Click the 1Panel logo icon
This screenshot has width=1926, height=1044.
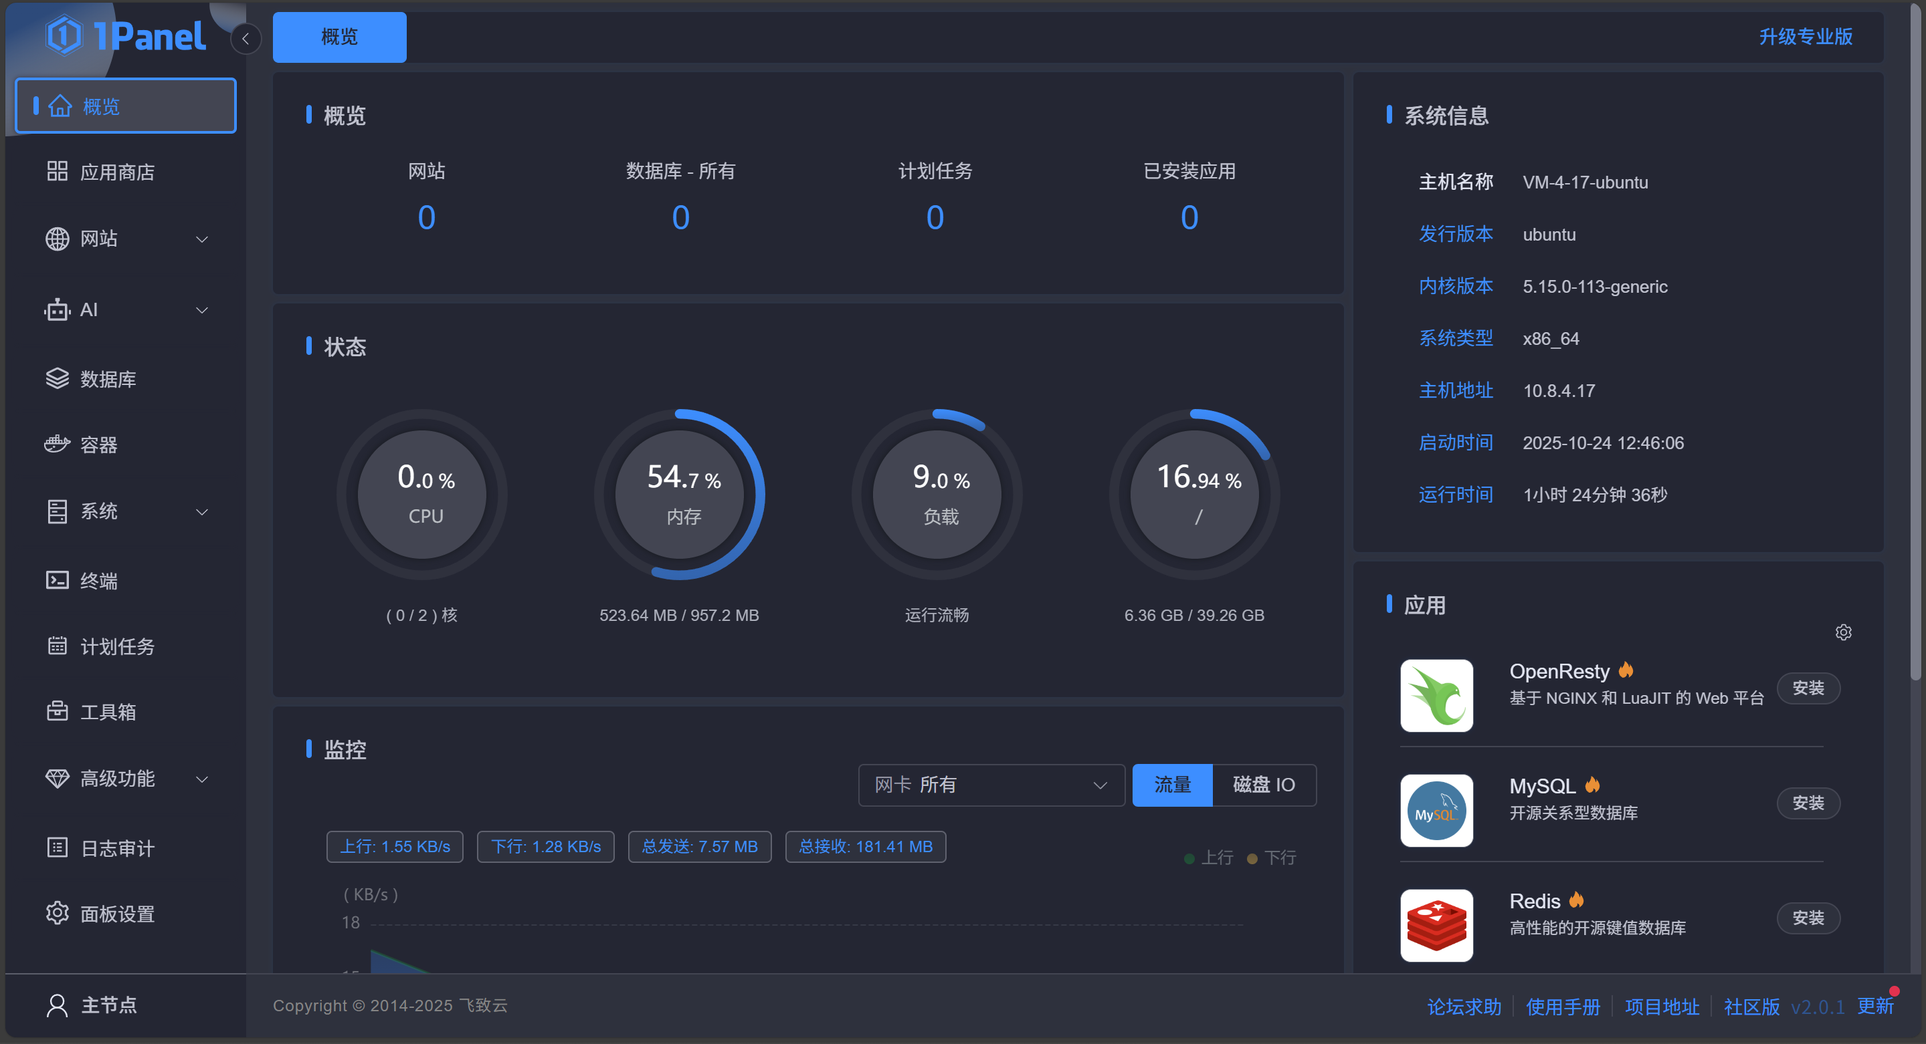tap(64, 35)
